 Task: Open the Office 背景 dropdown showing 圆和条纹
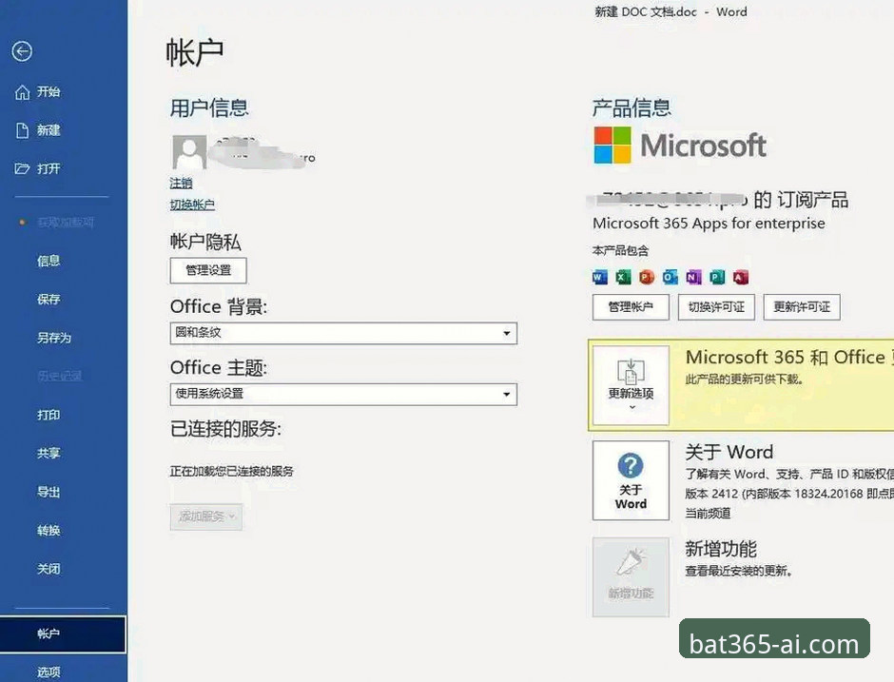tap(343, 333)
